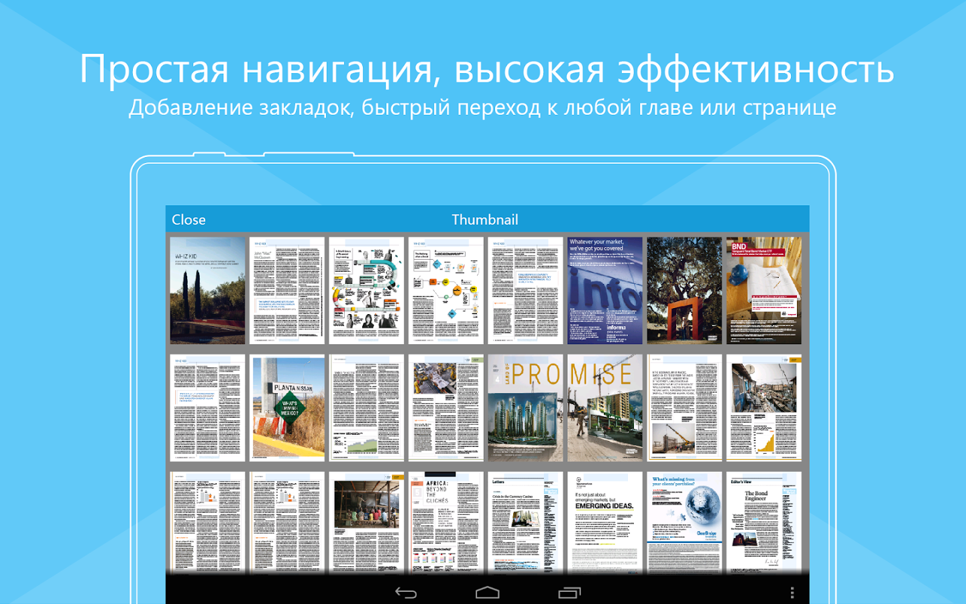This screenshot has height=604, width=966.
Task: Jump to The Bond Engineer page
Action: tap(763, 522)
